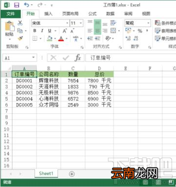
Task: Open Conditional Formatting
Action: (x=165, y=23)
